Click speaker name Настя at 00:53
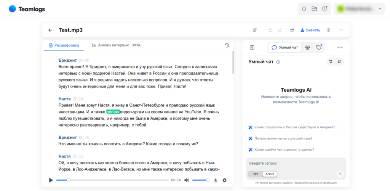The image size is (390, 191). point(65,156)
